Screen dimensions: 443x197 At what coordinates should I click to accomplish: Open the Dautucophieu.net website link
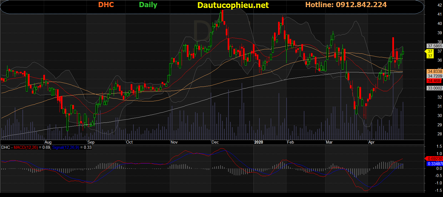[x=233, y=5]
